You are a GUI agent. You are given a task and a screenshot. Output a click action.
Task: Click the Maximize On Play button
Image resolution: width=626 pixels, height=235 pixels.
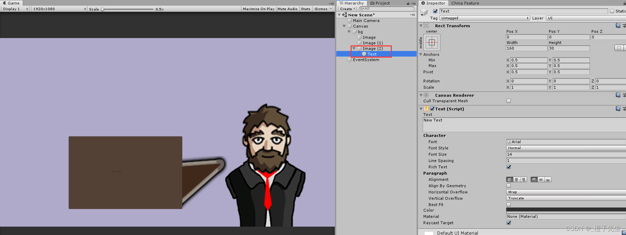[258, 9]
